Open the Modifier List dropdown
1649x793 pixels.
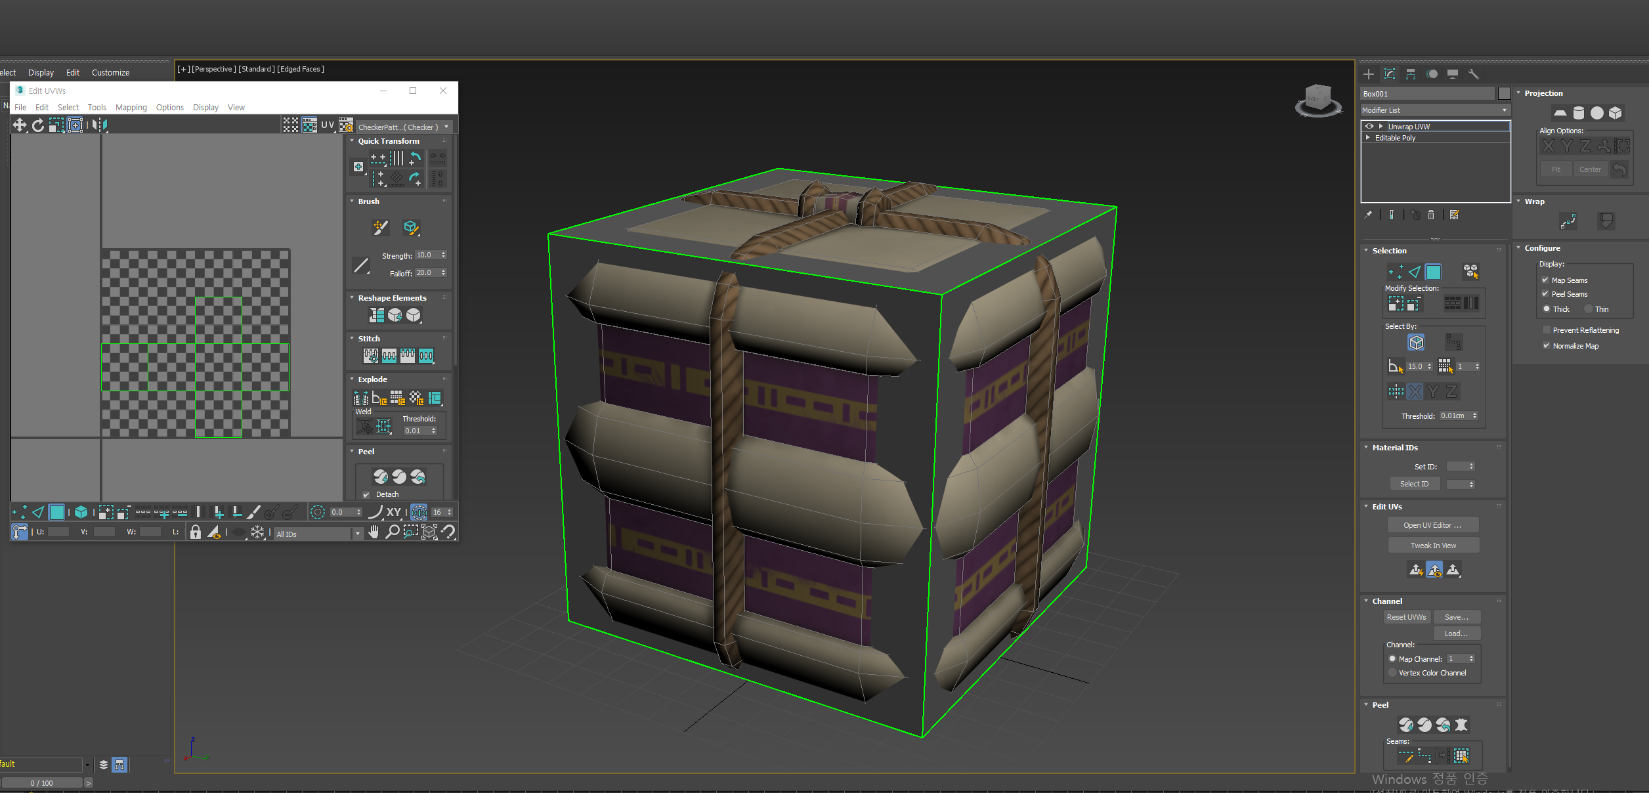click(1435, 110)
